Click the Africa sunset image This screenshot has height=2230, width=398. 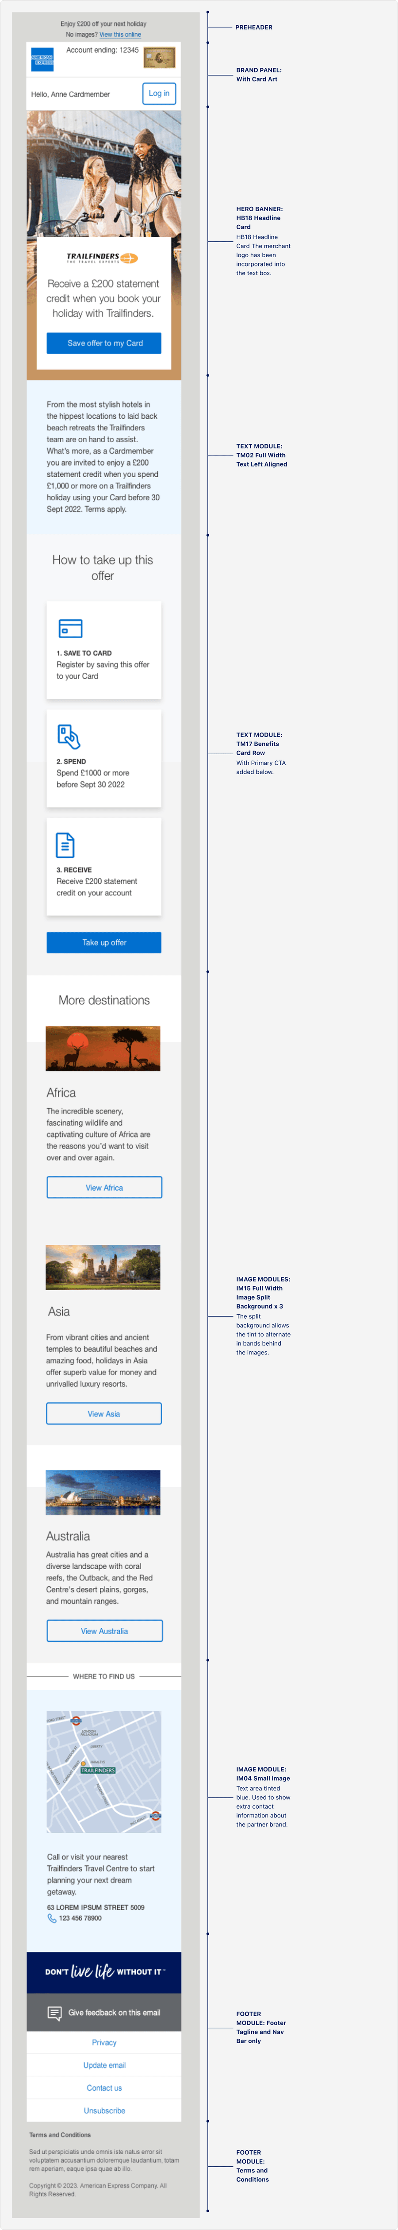click(x=103, y=1049)
